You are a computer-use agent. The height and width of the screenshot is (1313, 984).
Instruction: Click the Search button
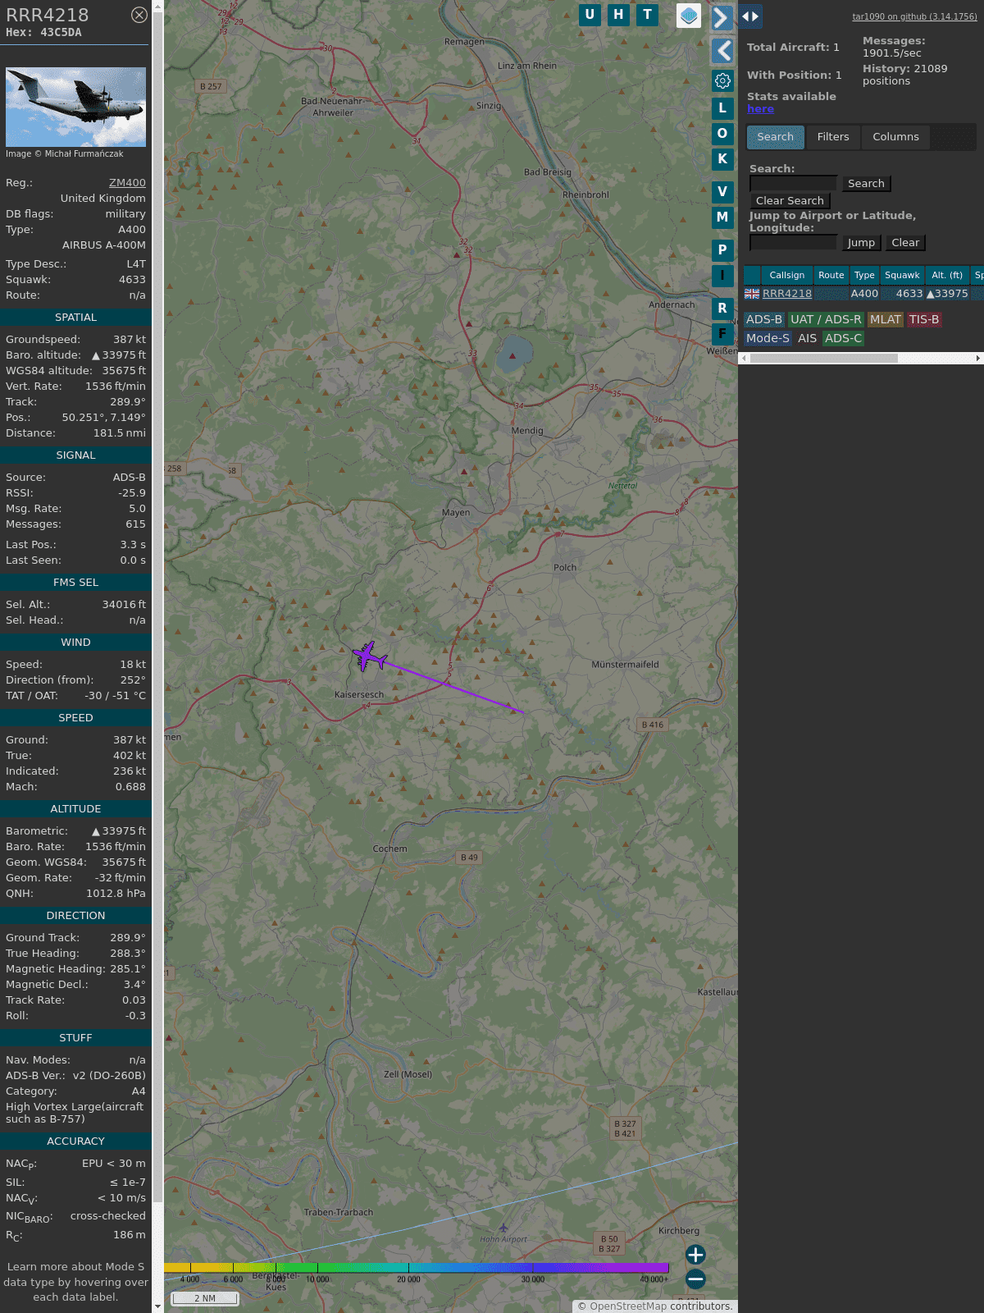(866, 184)
